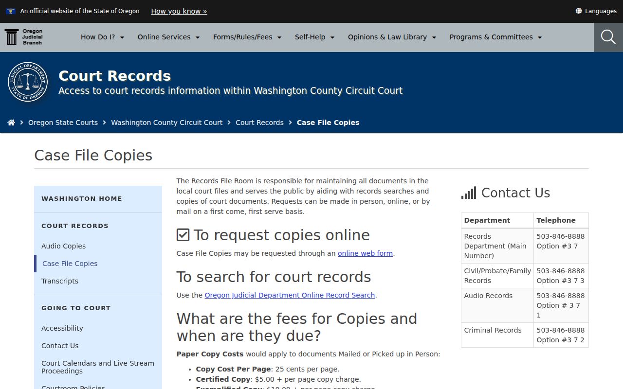Go to Washington County Circuit Court breadcrumb
The height and width of the screenshot is (389, 623).
(167, 123)
